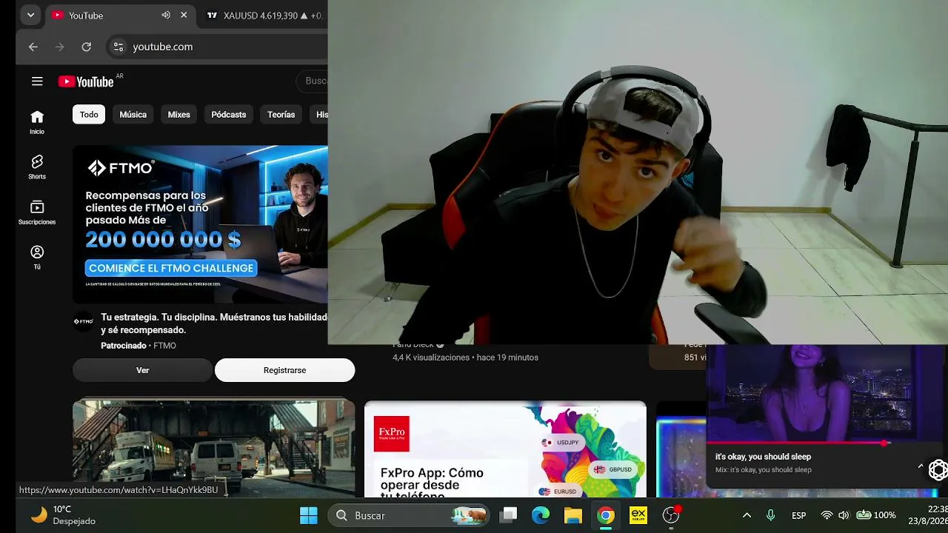Image resolution: width=948 pixels, height=533 pixels.
Task: Open Task View on the taskbar
Action: pos(508,515)
